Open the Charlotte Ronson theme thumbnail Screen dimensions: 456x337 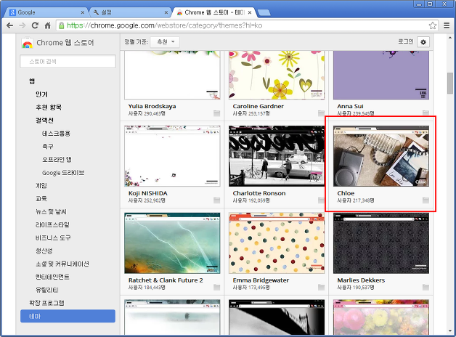tap(277, 156)
